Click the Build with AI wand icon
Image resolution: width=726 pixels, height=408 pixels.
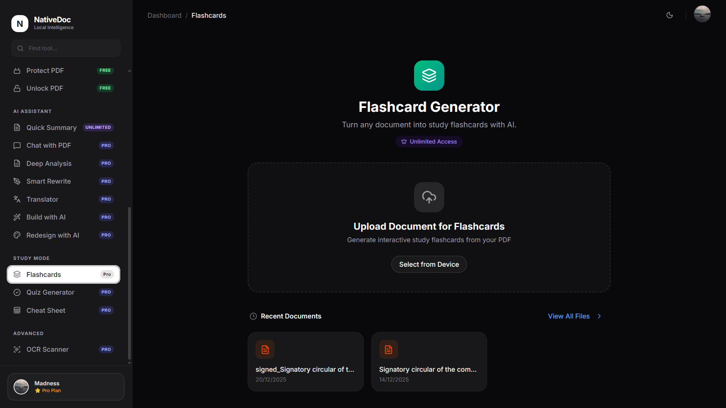[17, 217]
